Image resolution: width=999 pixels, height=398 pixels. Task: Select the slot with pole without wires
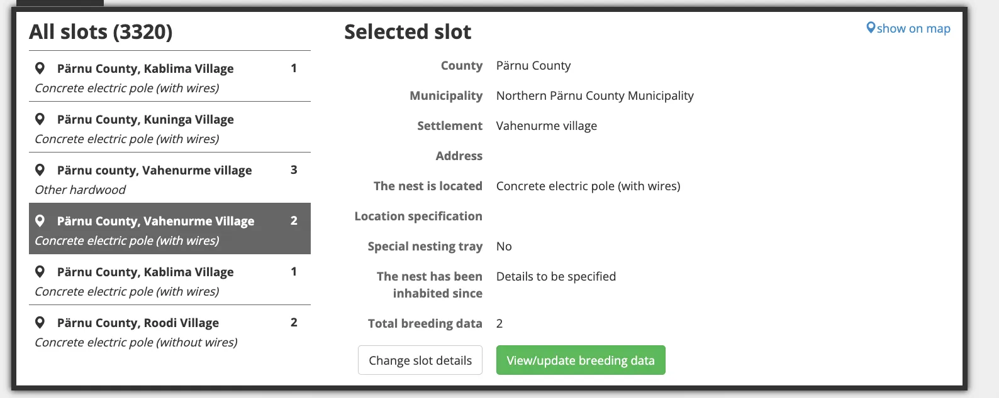click(136, 342)
